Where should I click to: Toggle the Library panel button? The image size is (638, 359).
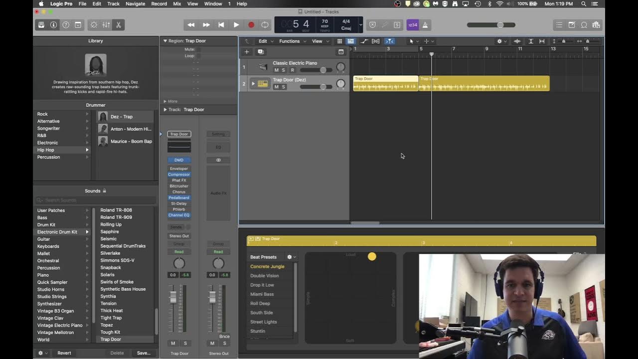pyautogui.click(x=41, y=25)
